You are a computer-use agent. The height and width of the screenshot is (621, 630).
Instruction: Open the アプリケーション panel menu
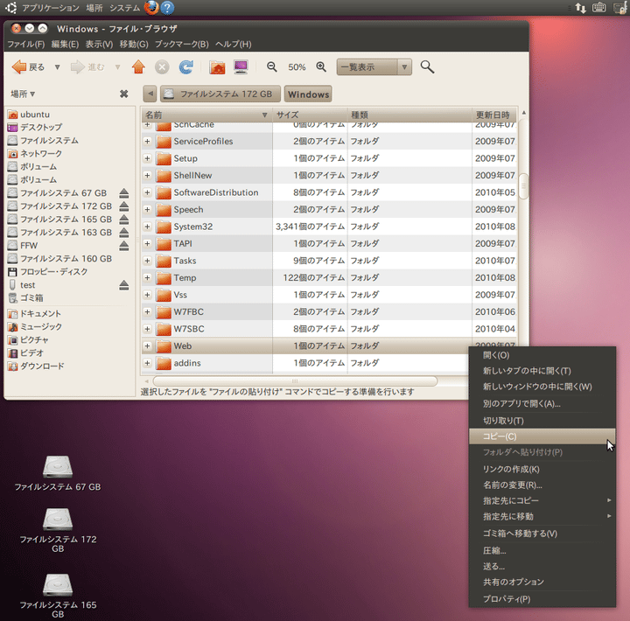click(51, 8)
